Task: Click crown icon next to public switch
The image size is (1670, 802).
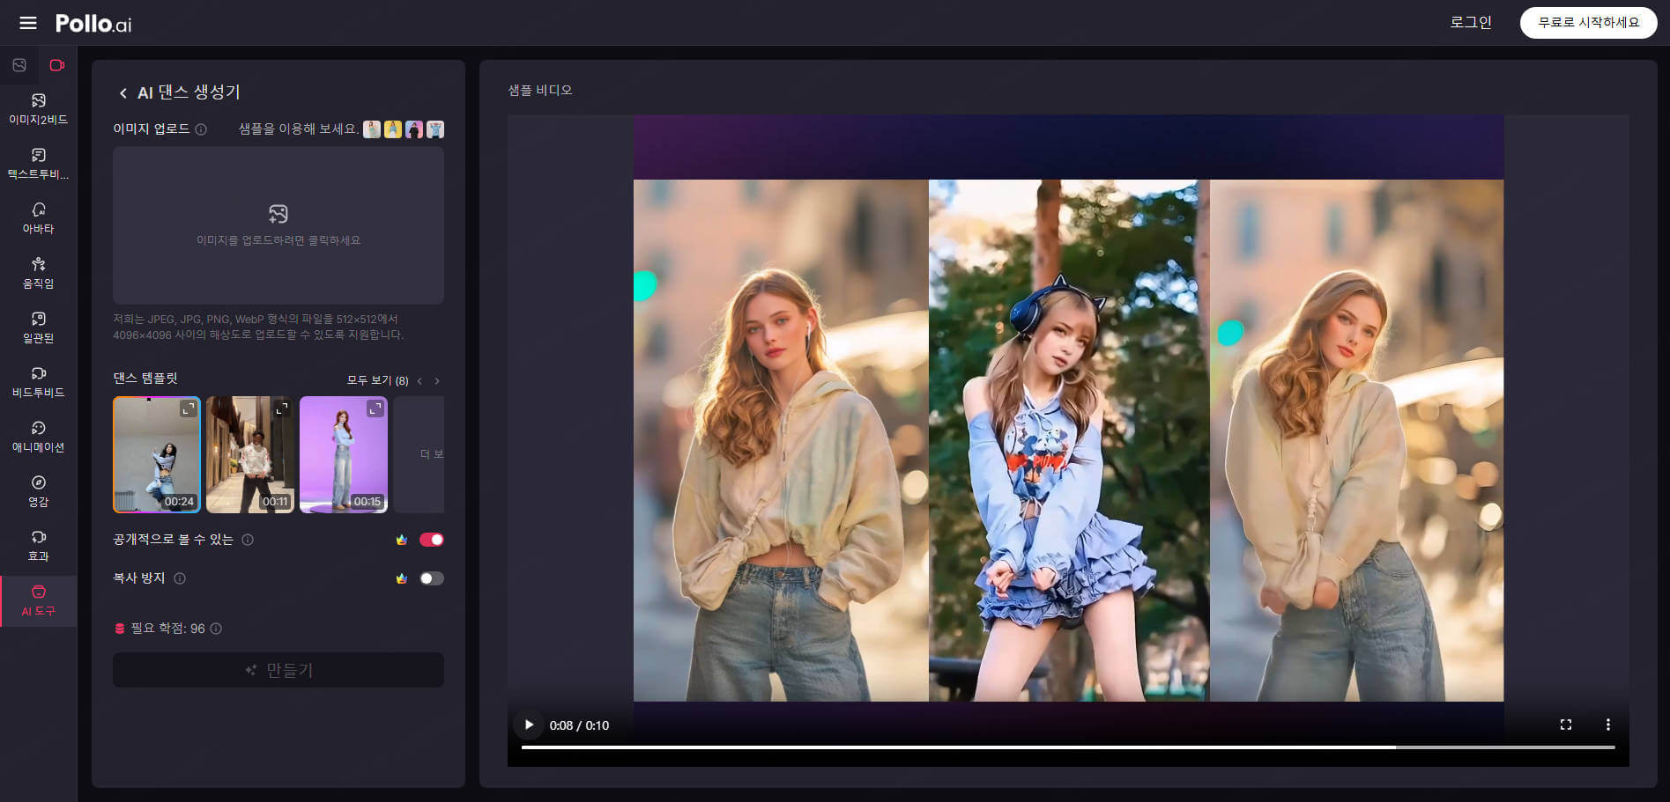Action: [x=402, y=540]
